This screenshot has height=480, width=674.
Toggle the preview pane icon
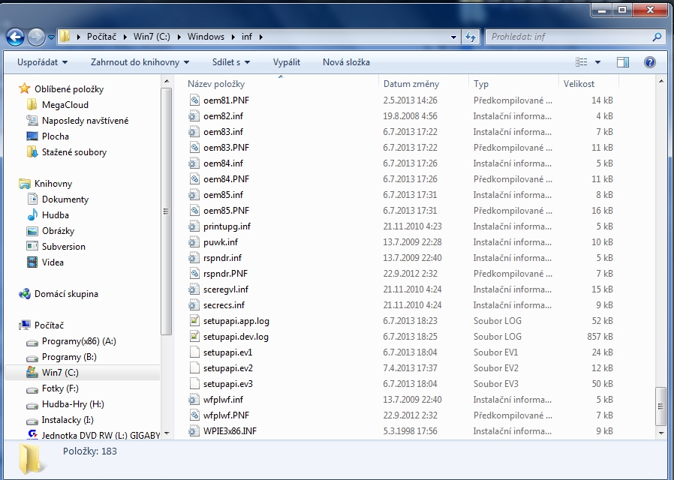[622, 62]
